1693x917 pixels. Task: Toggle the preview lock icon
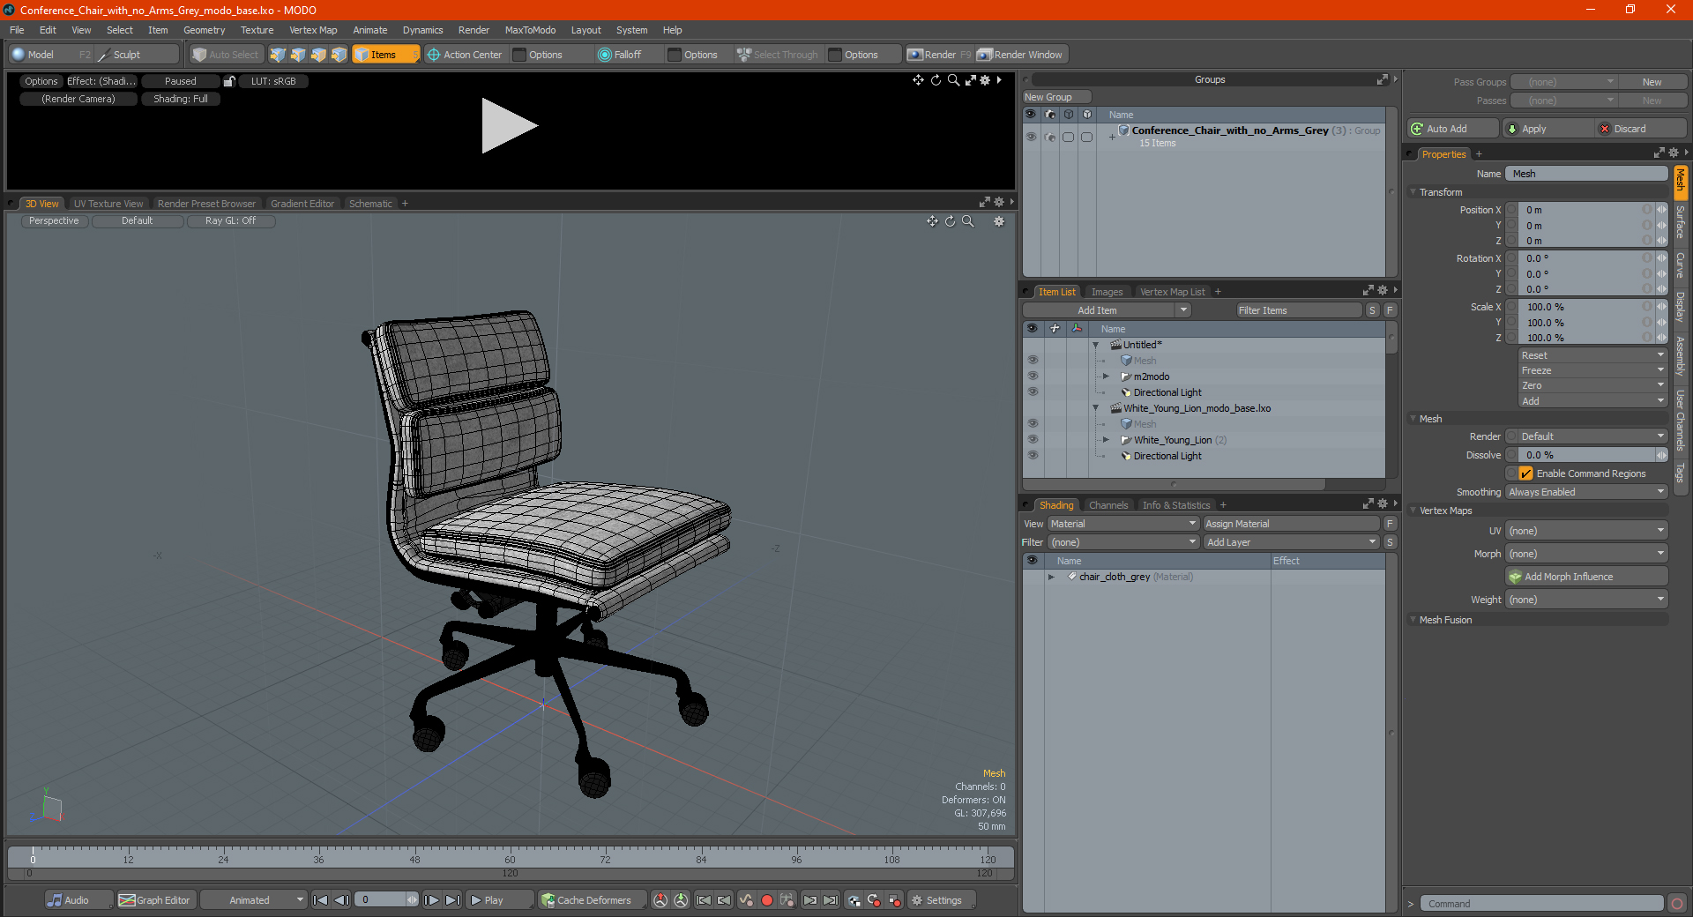coord(229,81)
